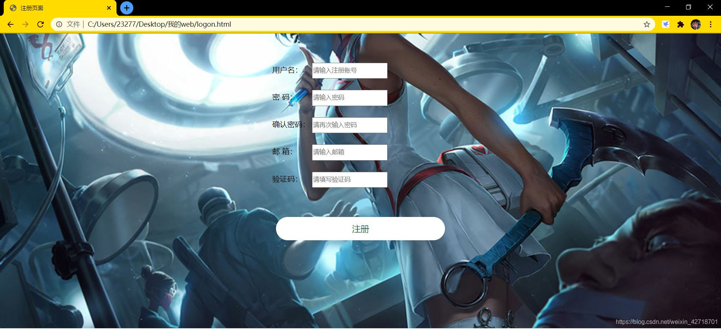Screen dimensions: 721x329
Task: Open the blue bird extension icon
Action: 665,24
